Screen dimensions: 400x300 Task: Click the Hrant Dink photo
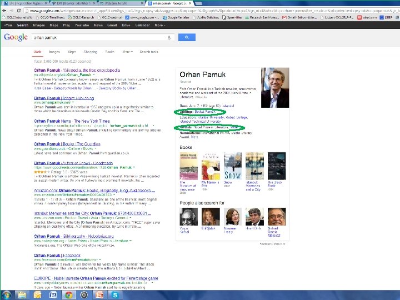tap(254, 217)
